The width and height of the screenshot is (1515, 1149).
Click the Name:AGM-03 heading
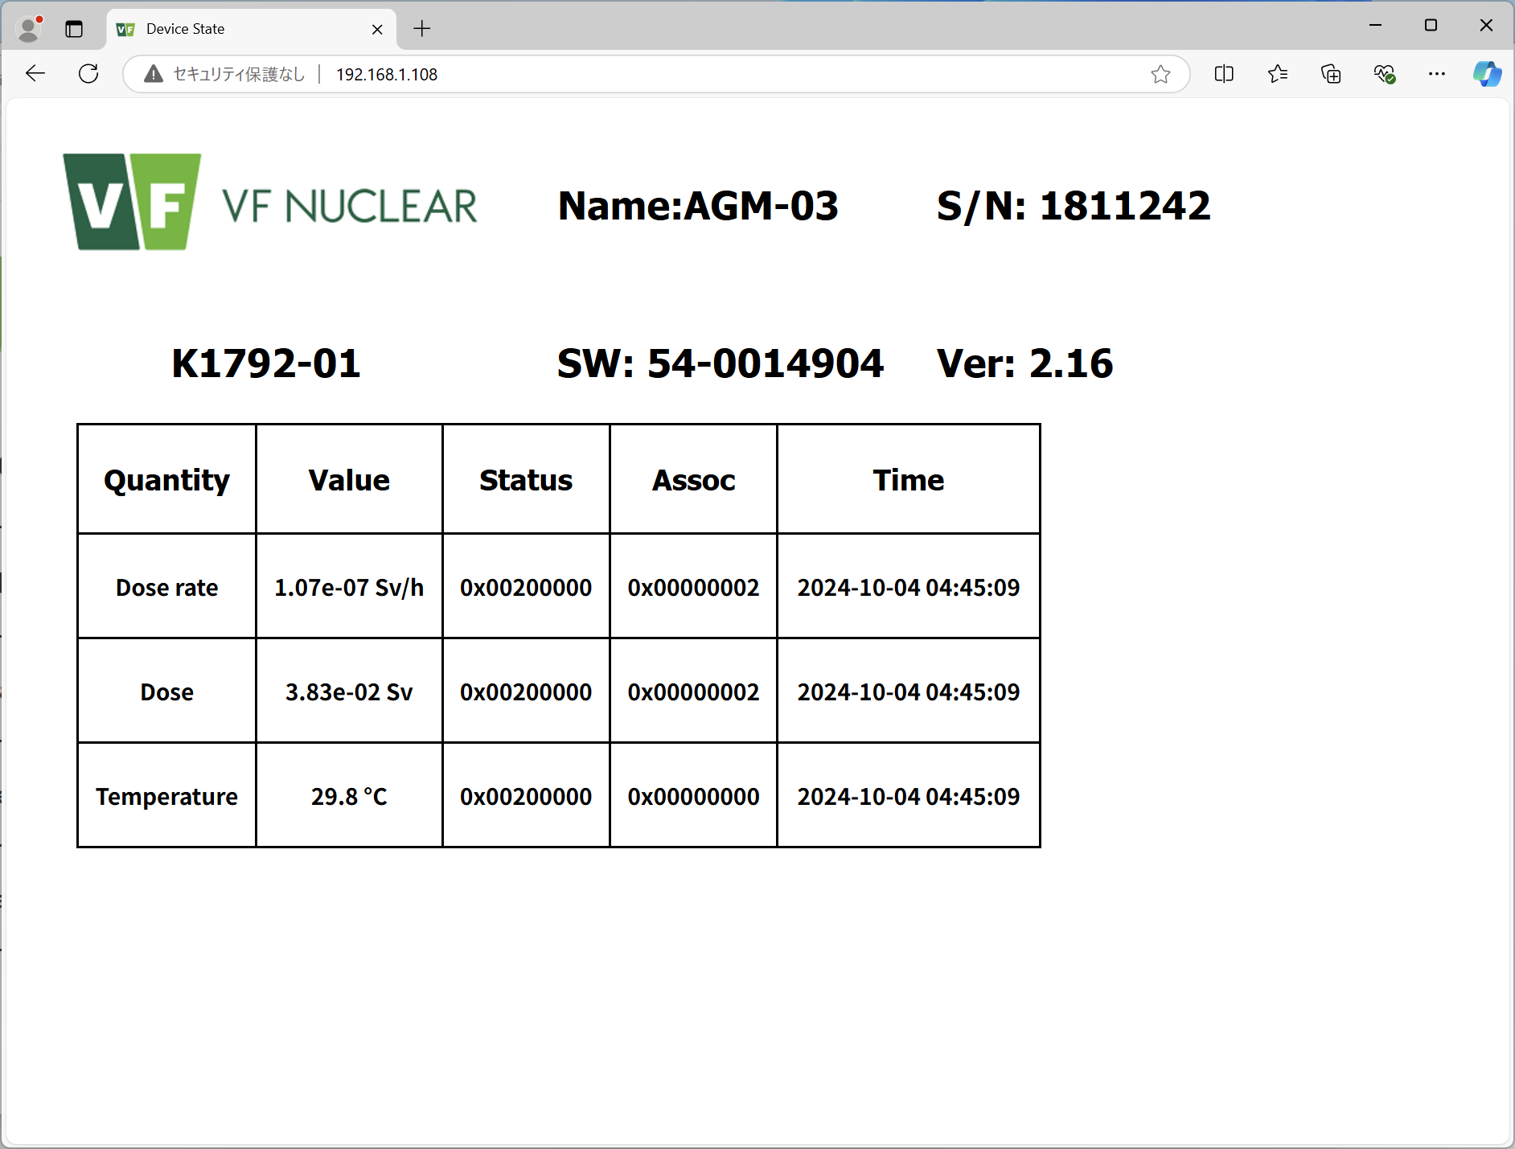point(698,206)
